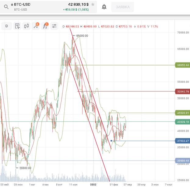This screenshot has height=187, width=190.
Task: Select the 30990.68 price level label
Action: pyautogui.click(x=183, y=161)
